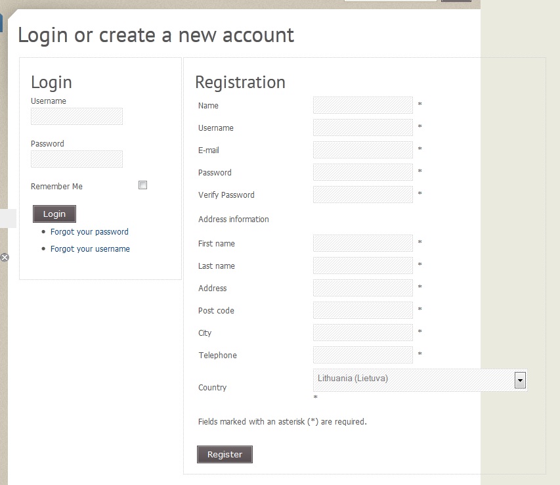The width and height of the screenshot is (560, 485).
Task: Click the Register button
Action: [x=225, y=454]
